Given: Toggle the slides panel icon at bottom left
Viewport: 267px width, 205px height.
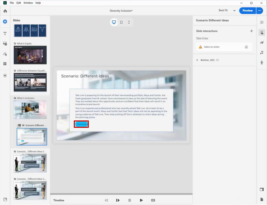Looking at the screenshot, I should [5, 199].
